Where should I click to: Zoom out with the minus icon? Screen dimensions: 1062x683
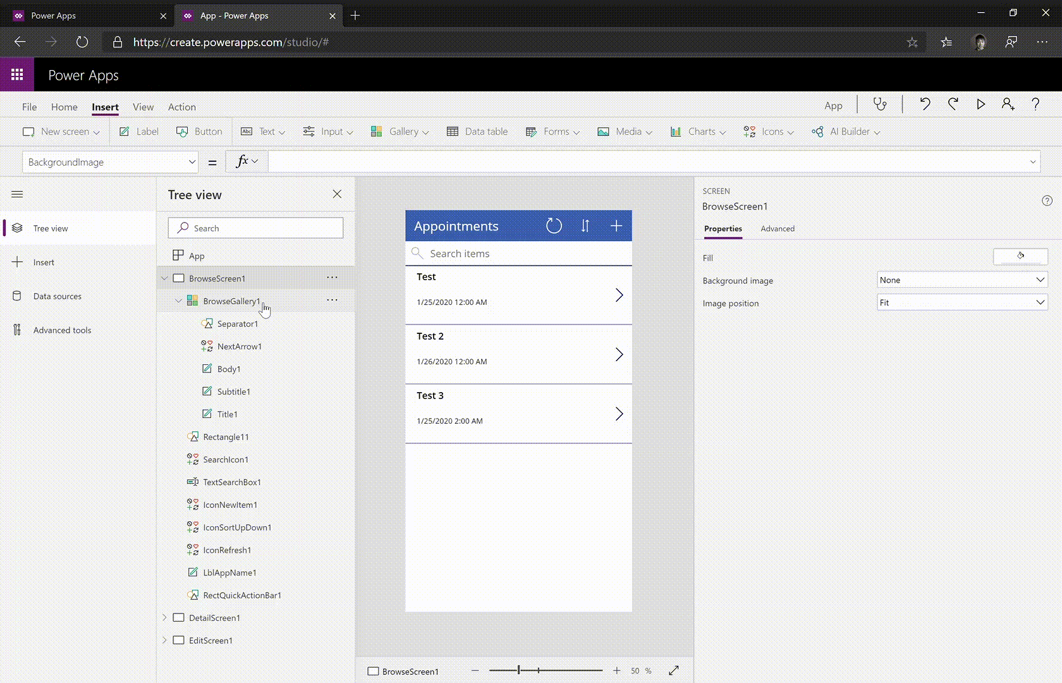pyautogui.click(x=475, y=670)
